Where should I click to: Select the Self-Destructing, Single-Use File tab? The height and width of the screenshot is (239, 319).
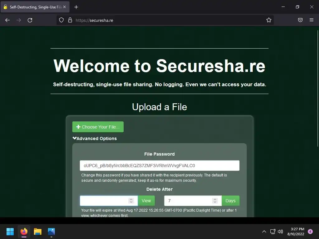(x=35, y=7)
